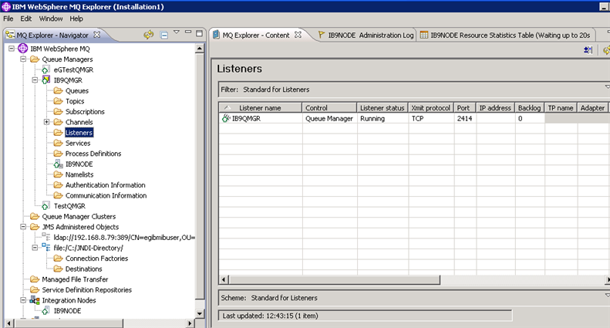The width and height of the screenshot is (610, 328).
Task: Click the Collapse All icon in Navigator
Action: click(164, 35)
